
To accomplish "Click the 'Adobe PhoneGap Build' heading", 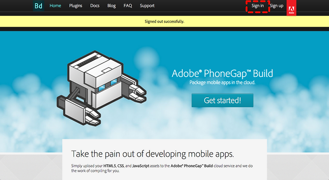I will point(223,74).
